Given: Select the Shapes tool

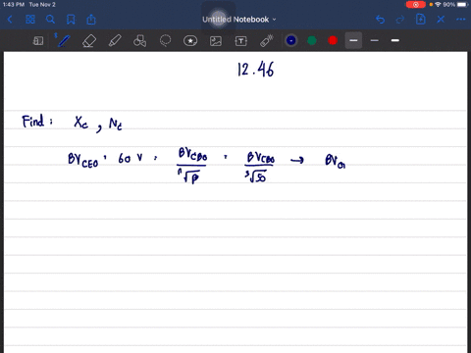Looking at the screenshot, I should pos(139,41).
